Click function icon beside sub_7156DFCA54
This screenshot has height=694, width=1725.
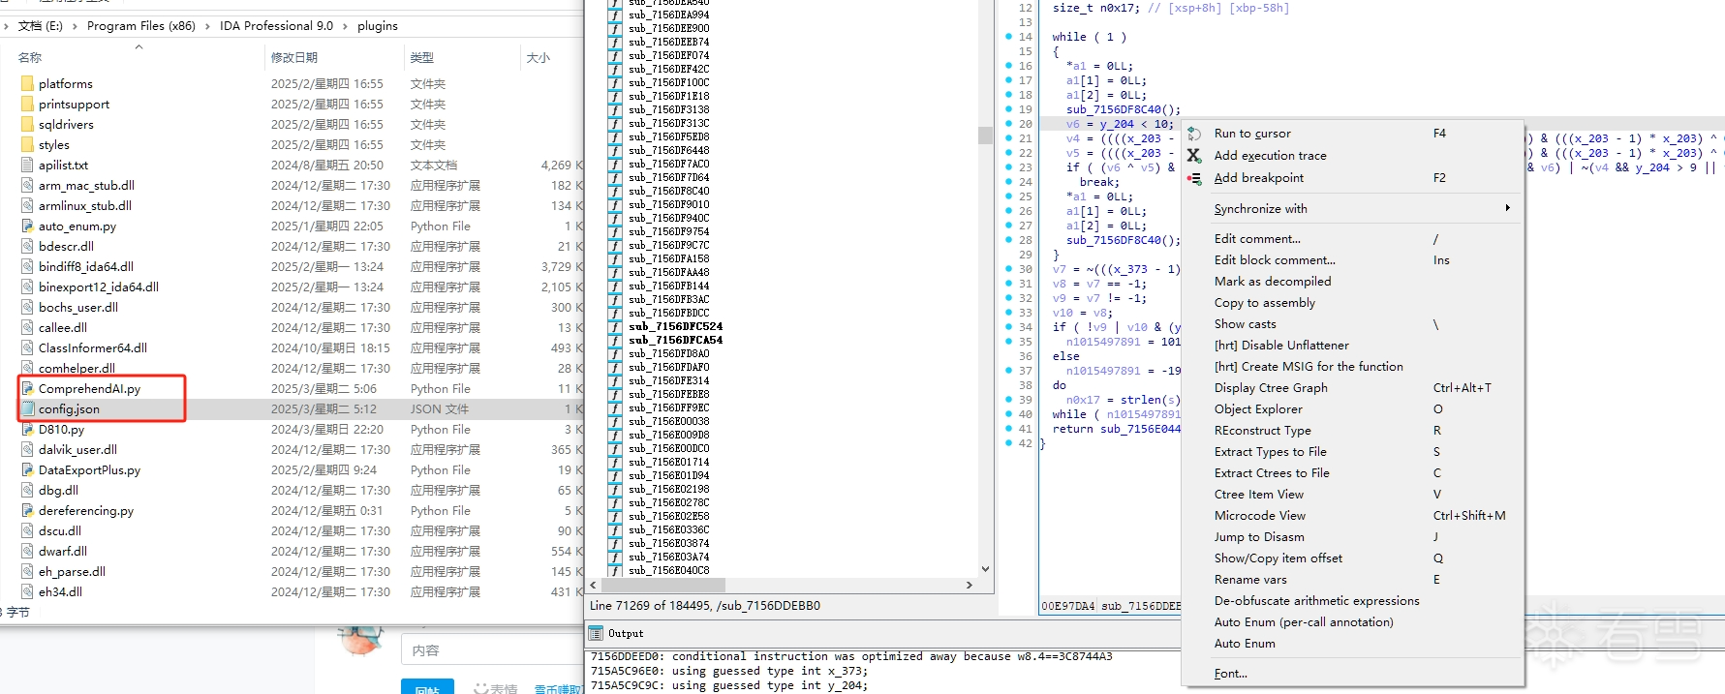[x=614, y=341]
